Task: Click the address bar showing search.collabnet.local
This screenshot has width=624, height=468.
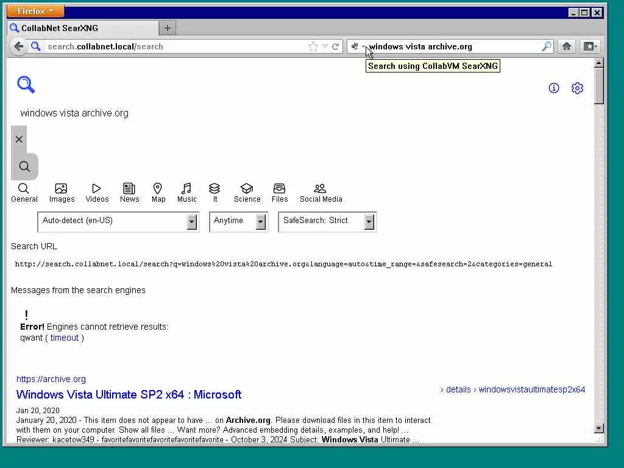Action: click(175, 46)
